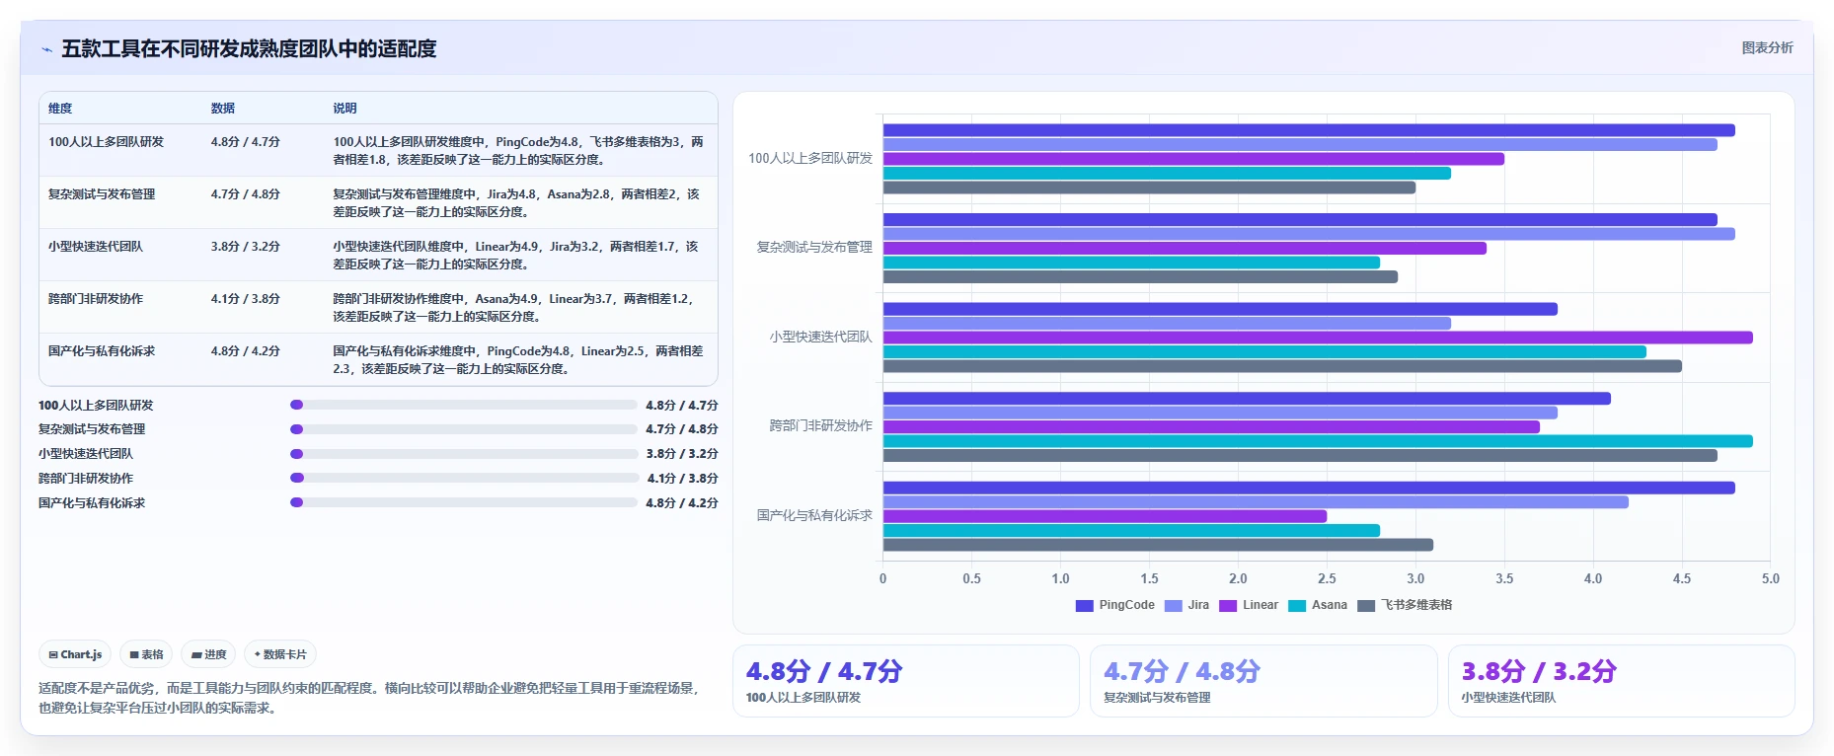This screenshot has width=1834, height=756.
Task: Open the 小型快速迭代团队 data card
Action: (1621, 681)
